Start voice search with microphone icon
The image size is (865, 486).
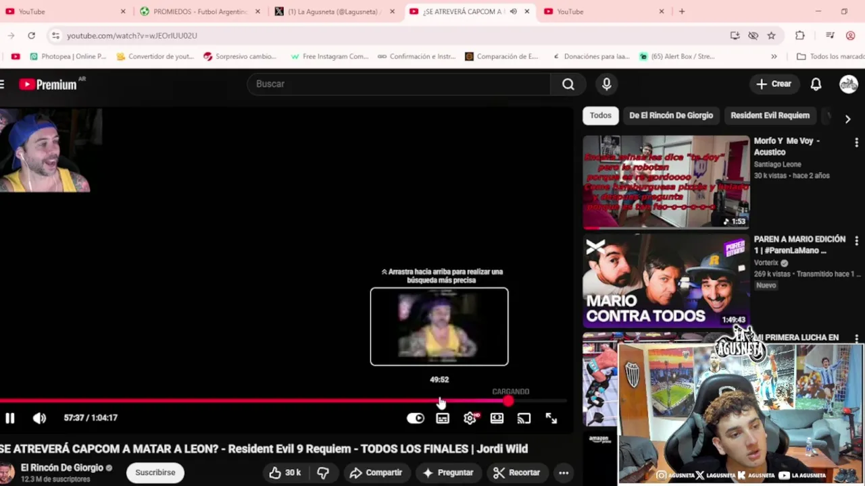coord(606,84)
